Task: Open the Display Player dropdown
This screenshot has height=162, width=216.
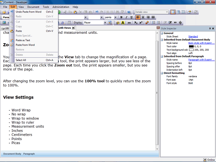Action: point(105,23)
